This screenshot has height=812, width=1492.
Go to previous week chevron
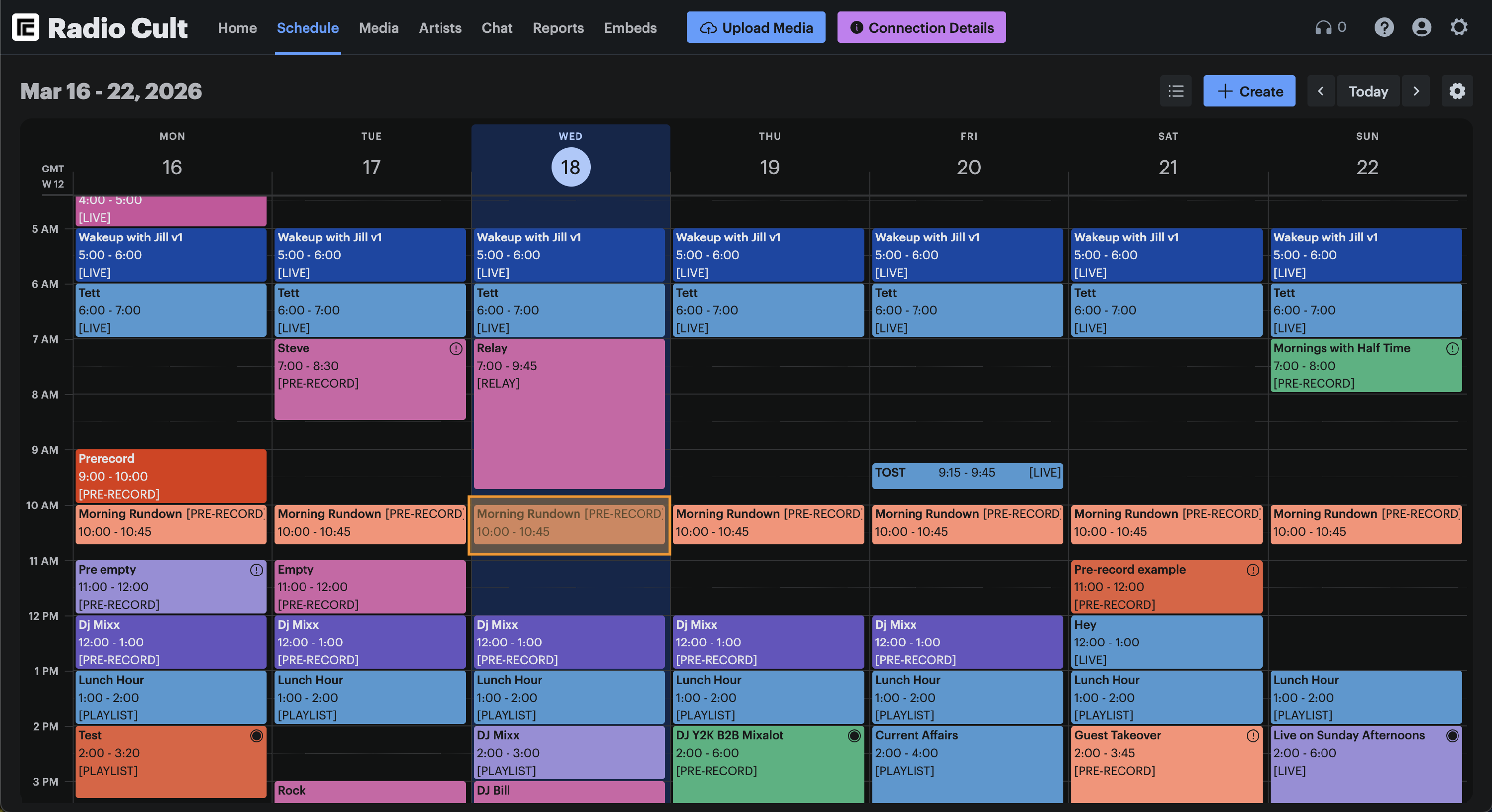click(x=1320, y=91)
